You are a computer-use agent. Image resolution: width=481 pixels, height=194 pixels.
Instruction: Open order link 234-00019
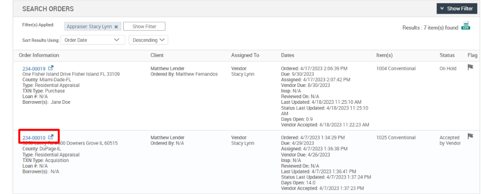tap(34, 69)
